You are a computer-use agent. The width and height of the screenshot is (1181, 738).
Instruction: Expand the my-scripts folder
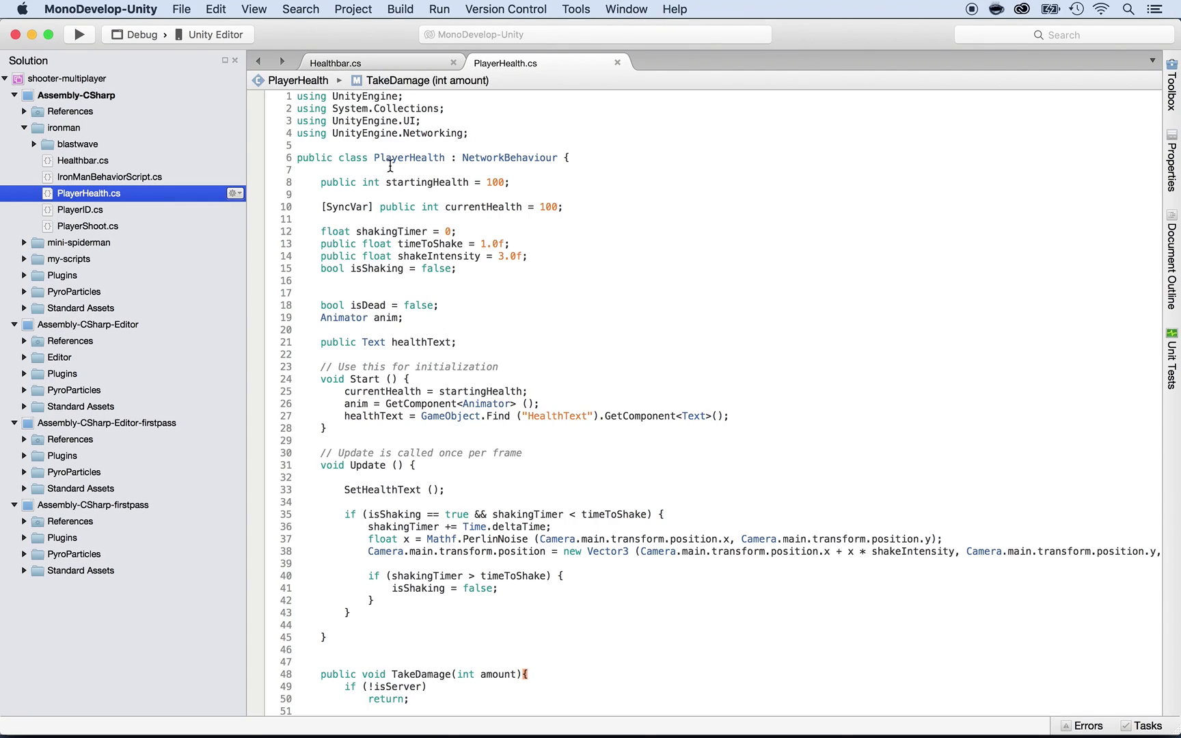tap(24, 259)
